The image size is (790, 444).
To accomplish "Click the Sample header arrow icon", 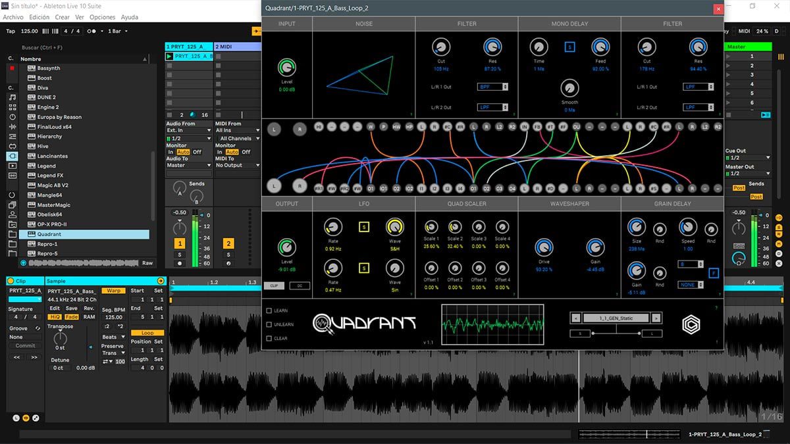I will [160, 281].
